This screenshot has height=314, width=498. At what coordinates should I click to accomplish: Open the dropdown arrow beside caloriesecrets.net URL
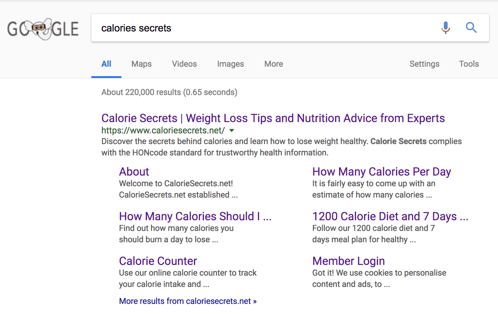pyautogui.click(x=232, y=131)
